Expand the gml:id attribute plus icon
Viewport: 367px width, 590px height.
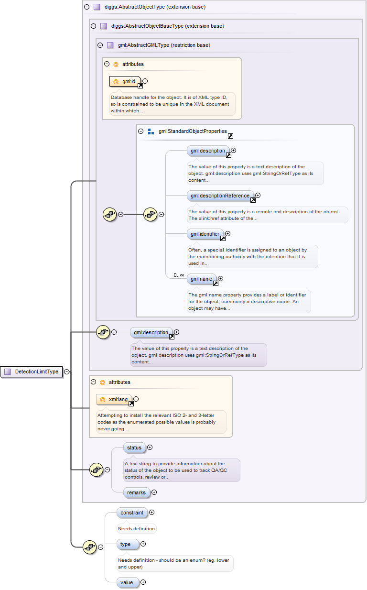click(x=145, y=81)
